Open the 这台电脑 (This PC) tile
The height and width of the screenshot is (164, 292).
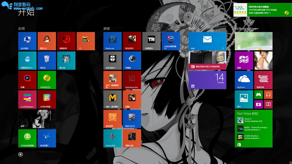[x=27, y=41]
